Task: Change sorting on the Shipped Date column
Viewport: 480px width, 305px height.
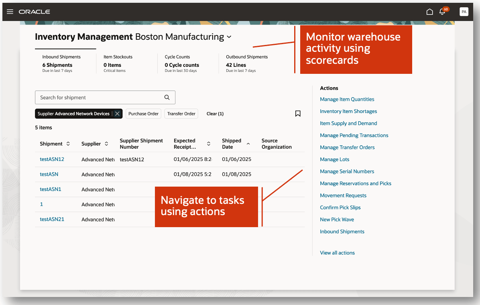Action: 248,143
